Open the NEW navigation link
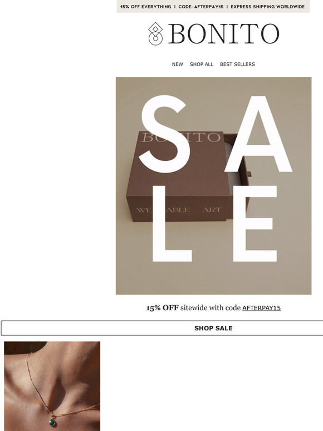Image resolution: width=323 pixels, height=431 pixels. pos(177,64)
